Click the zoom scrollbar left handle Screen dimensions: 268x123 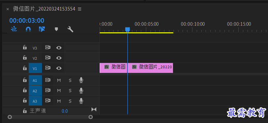click(10, 117)
